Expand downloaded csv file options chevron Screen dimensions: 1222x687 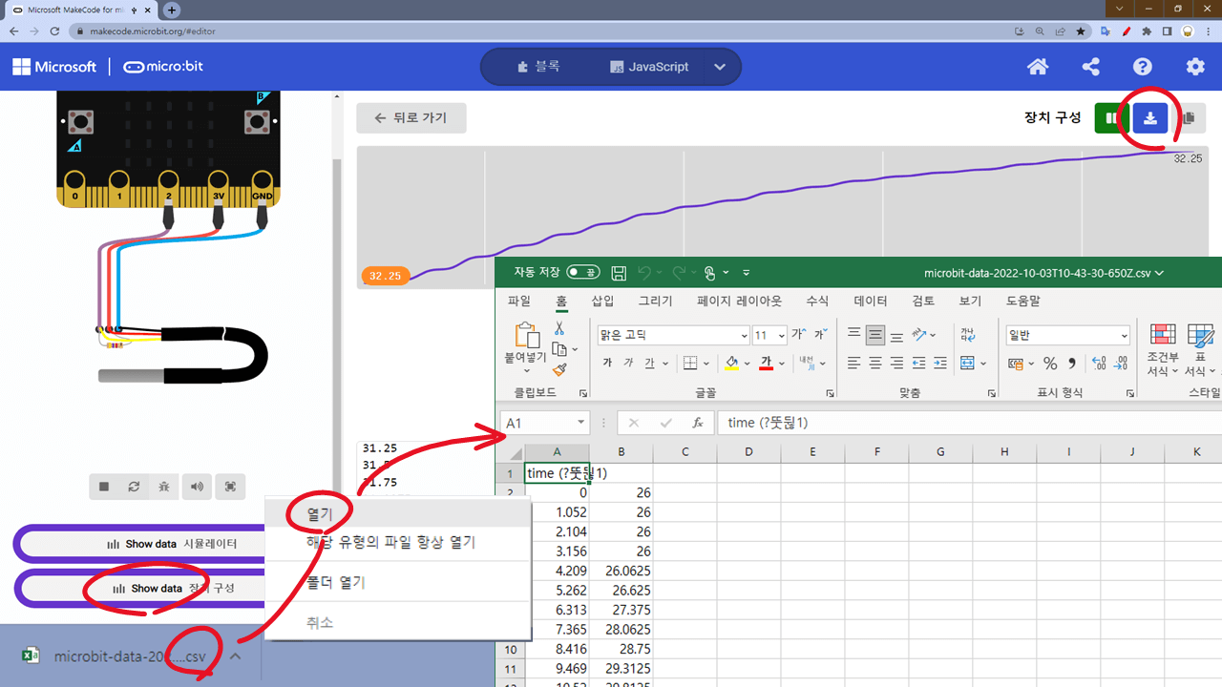coord(236,656)
